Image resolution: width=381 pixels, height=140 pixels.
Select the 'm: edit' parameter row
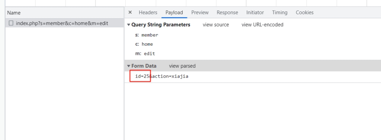(145, 54)
